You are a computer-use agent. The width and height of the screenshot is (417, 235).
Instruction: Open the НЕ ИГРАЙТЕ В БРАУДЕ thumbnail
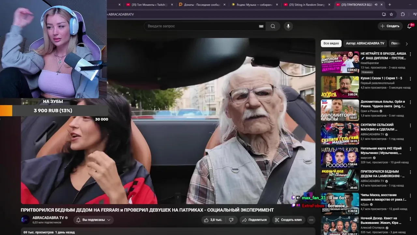(x=340, y=62)
